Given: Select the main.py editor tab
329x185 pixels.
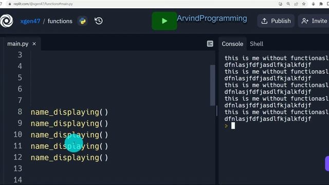Looking at the screenshot, I should point(18,44).
